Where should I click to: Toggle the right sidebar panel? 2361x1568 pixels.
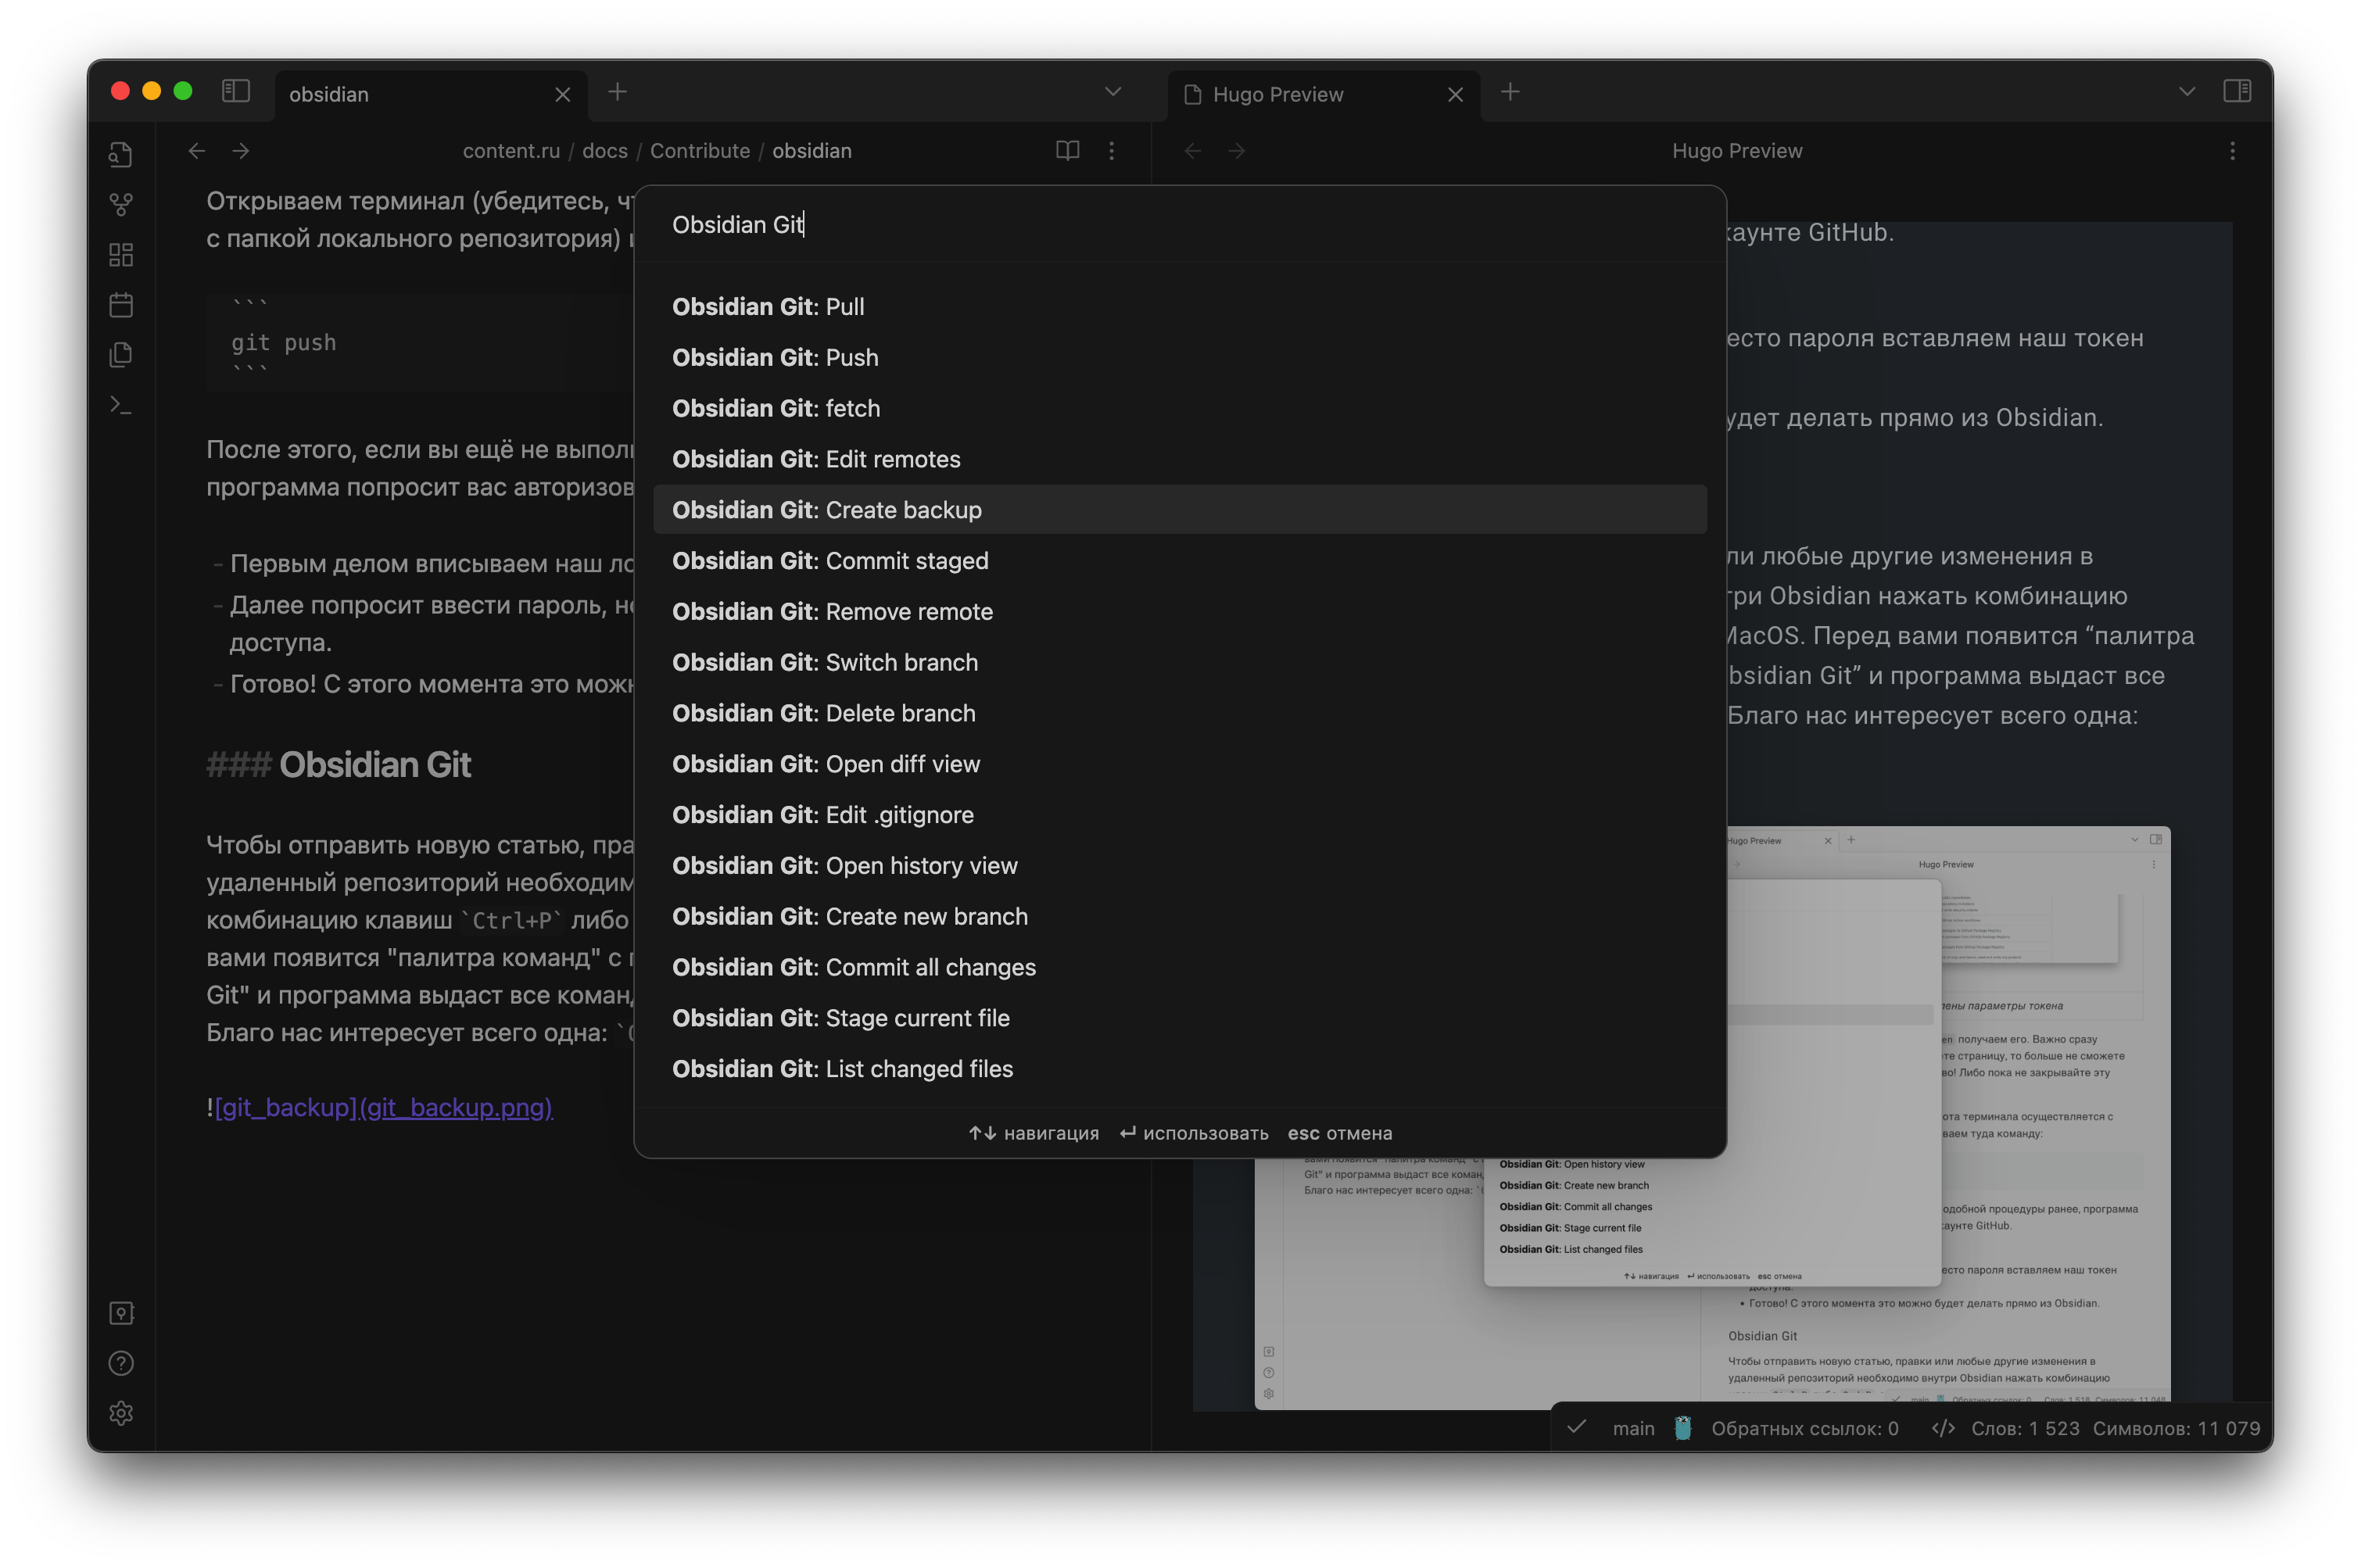click(2237, 90)
